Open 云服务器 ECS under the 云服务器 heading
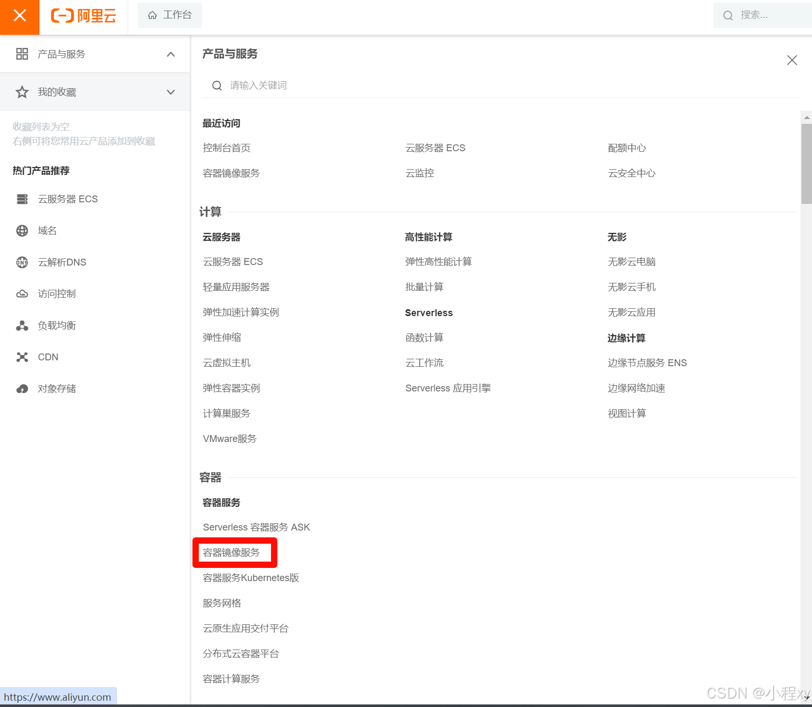Image resolution: width=812 pixels, height=707 pixels. 233,262
